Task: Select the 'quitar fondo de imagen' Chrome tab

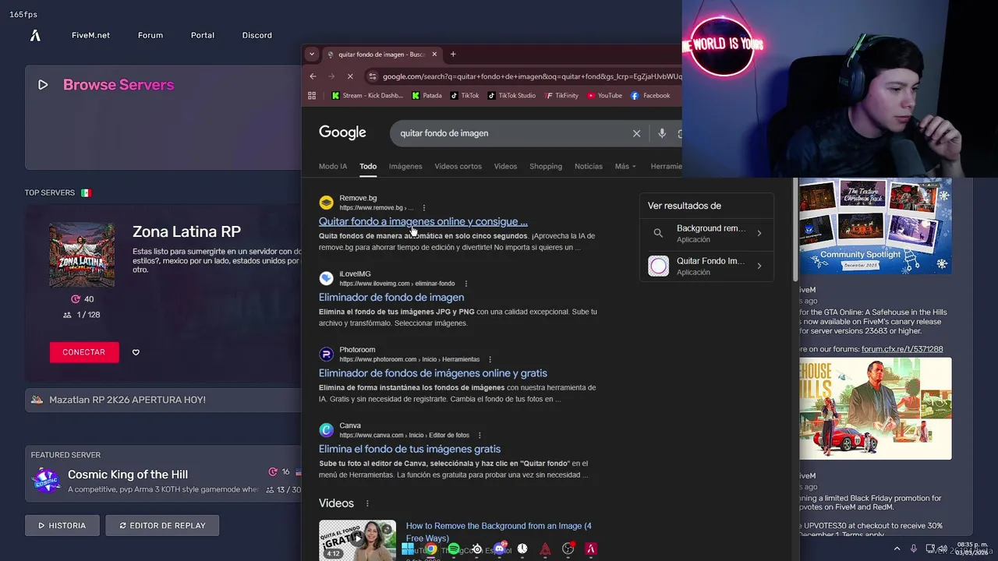Action: pyautogui.click(x=381, y=55)
